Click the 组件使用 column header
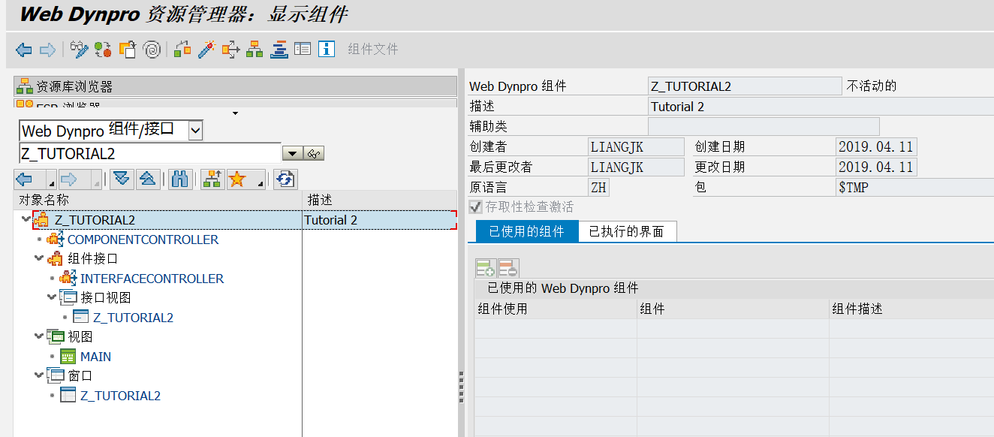The width and height of the screenshot is (994, 437). pos(556,309)
